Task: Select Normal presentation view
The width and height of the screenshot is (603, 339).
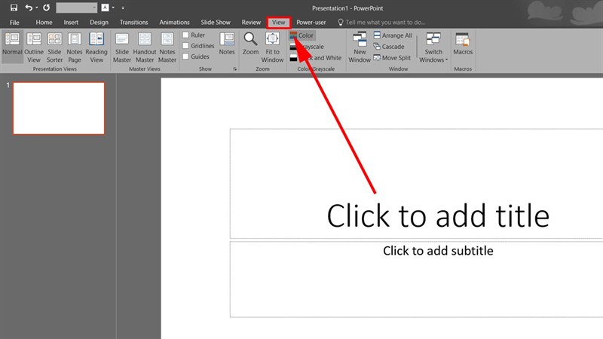Action: point(12,46)
